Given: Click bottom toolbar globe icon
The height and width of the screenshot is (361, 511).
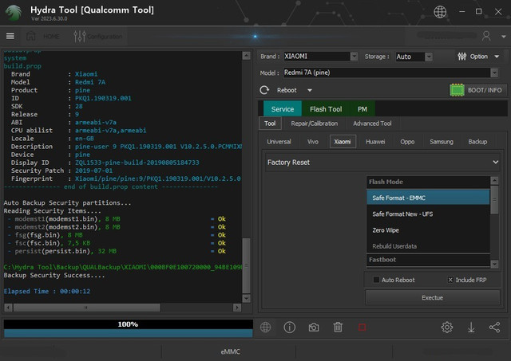Looking at the screenshot, I should (x=266, y=328).
